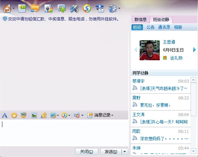Screen dimensions: 198x157
Task: Open the status '深夜想妈妈了。。。'
Action: [x=164, y=139]
